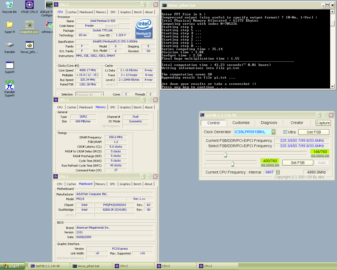Select the Ramdisk drive icon on desktop

[x=10, y=47]
